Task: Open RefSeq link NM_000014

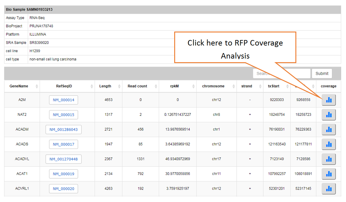Action: (x=64, y=100)
